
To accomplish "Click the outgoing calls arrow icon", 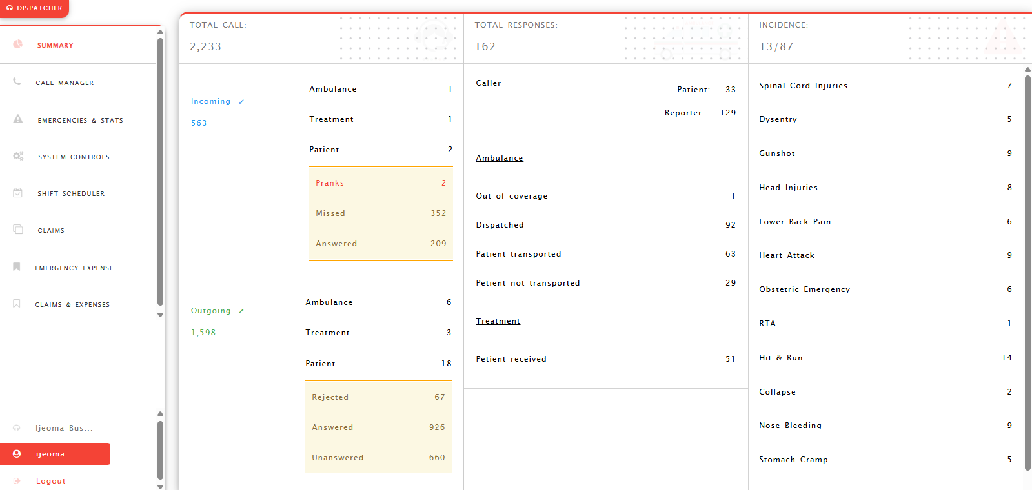I will pyautogui.click(x=241, y=311).
